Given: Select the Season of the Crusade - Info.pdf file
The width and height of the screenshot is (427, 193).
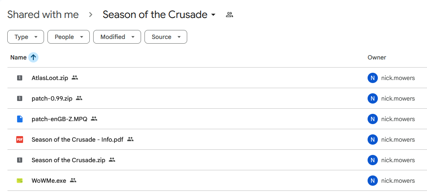Looking at the screenshot, I should click(77, 140).
